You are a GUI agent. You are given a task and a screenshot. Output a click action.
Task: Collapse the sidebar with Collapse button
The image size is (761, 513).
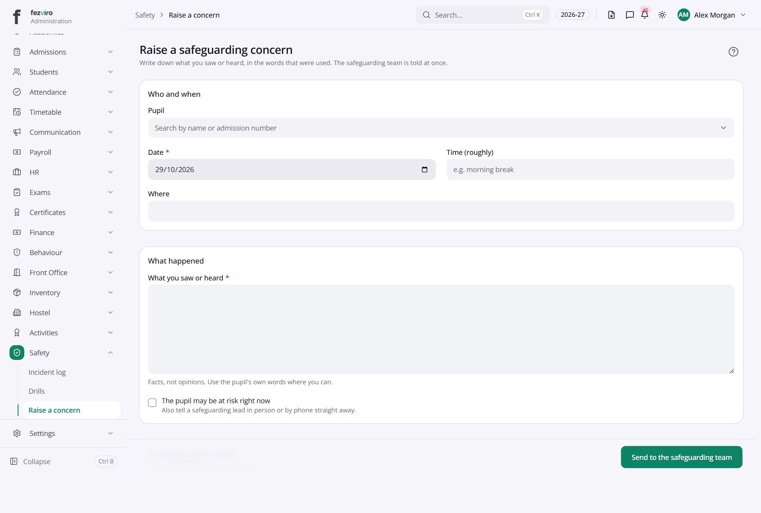(x=63, y=461)
